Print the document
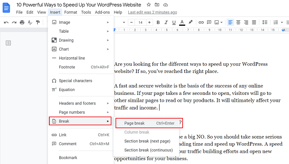The height and width of the screenshot is (164, 289). [22, 22]
